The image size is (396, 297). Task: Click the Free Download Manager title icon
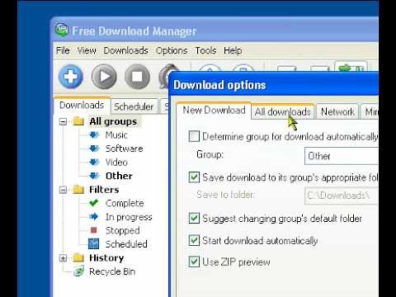tap(62, 30)
